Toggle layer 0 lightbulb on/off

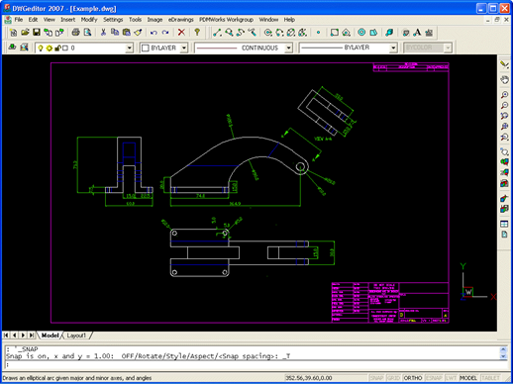click(x=41, y=48)
